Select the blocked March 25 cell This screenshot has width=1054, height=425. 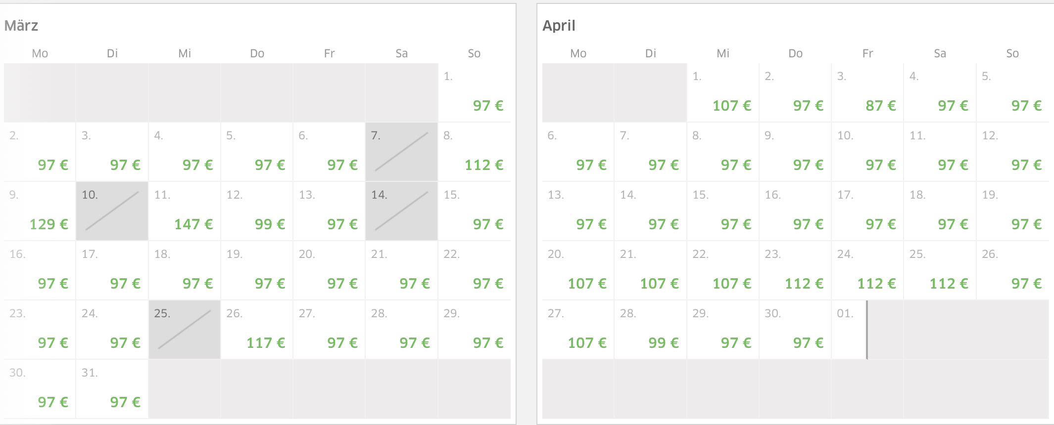pyautogui.click(x=184, y=330)
